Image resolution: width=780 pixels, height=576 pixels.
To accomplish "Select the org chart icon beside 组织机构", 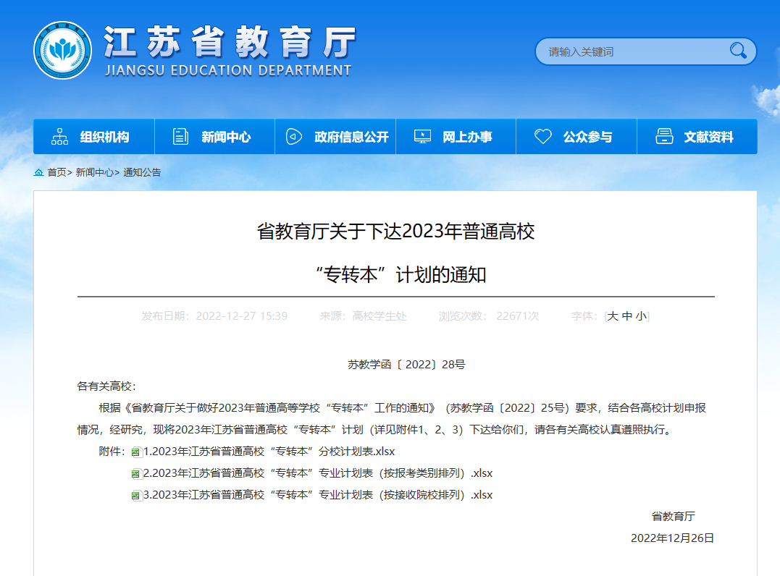I will tap(61, 136).
